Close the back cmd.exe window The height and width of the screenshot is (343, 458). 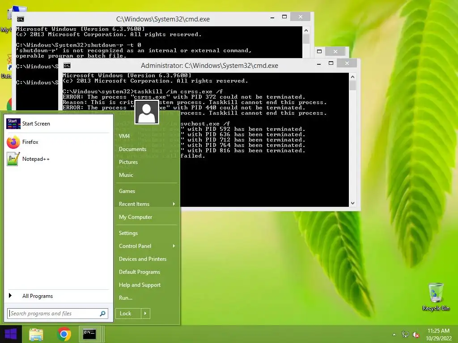(300, 17)
